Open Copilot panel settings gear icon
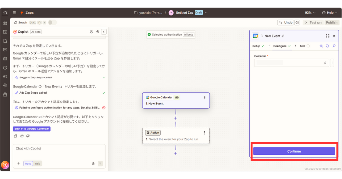The width and height of the screenshot is (342, 179). coord(98,32)
